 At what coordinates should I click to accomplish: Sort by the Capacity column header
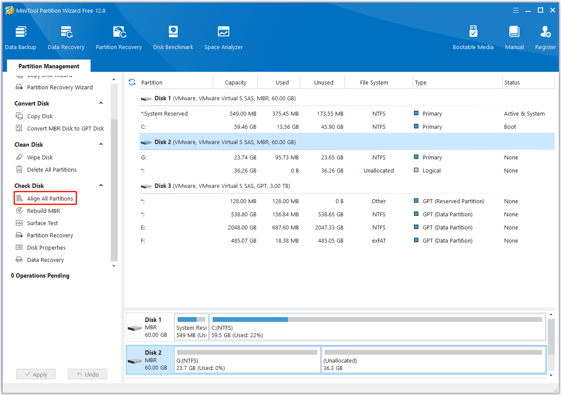[235, 82]
